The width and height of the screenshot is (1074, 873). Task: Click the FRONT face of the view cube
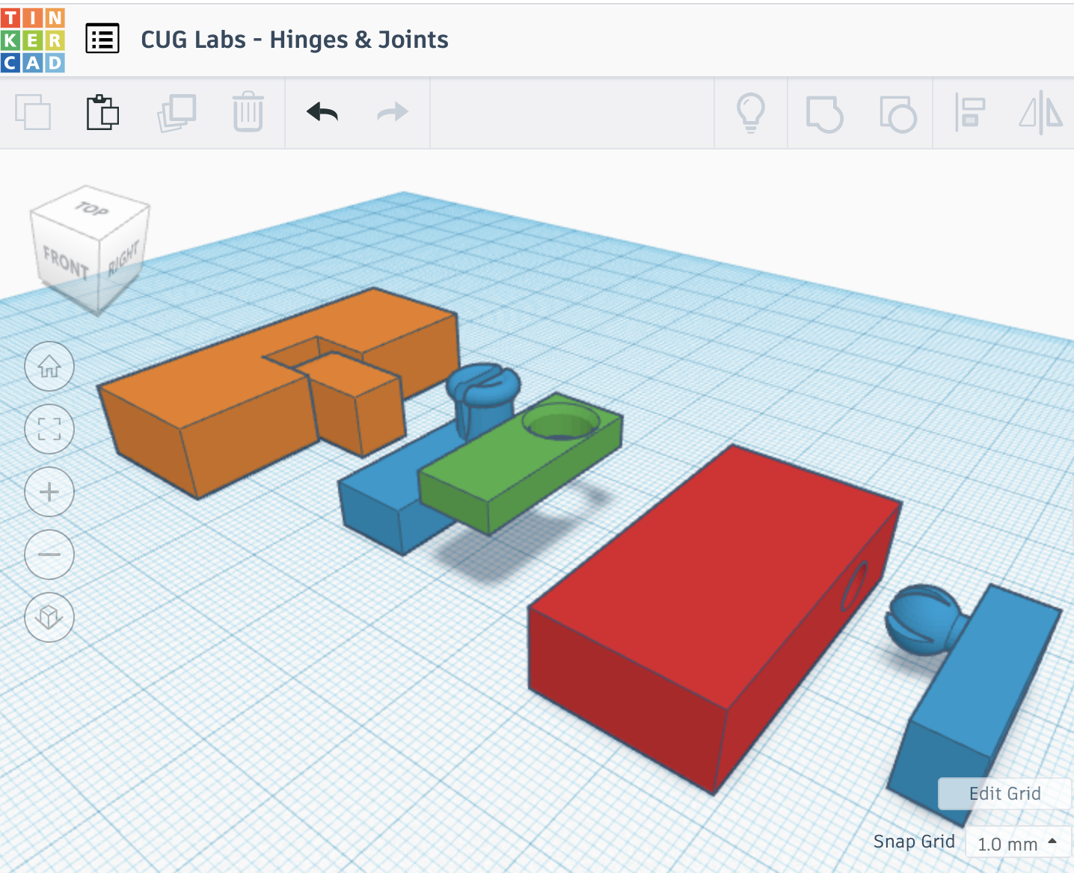[x=65, y=262]
